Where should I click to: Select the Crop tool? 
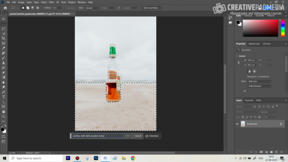click(4, 38)
